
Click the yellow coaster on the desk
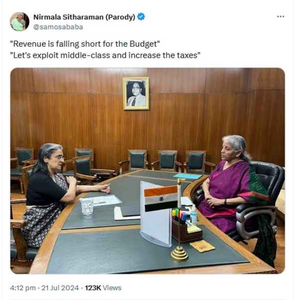pos(202,246)
